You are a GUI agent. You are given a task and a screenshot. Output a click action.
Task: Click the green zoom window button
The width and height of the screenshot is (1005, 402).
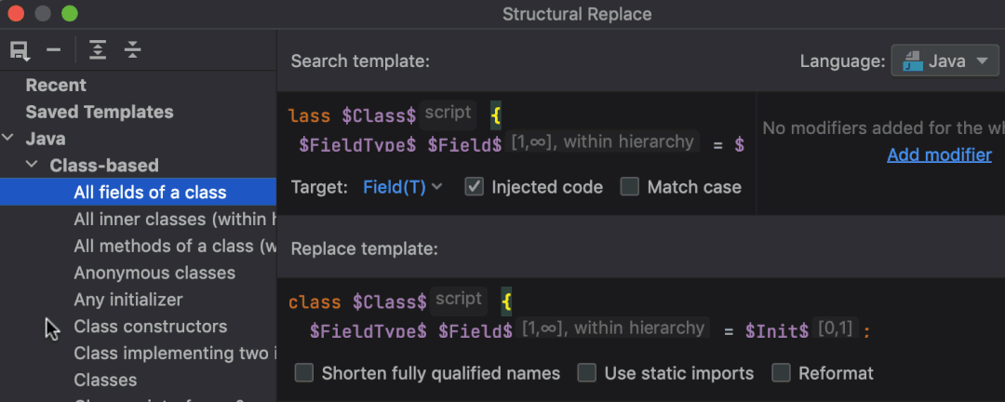(x=70, y=14)
